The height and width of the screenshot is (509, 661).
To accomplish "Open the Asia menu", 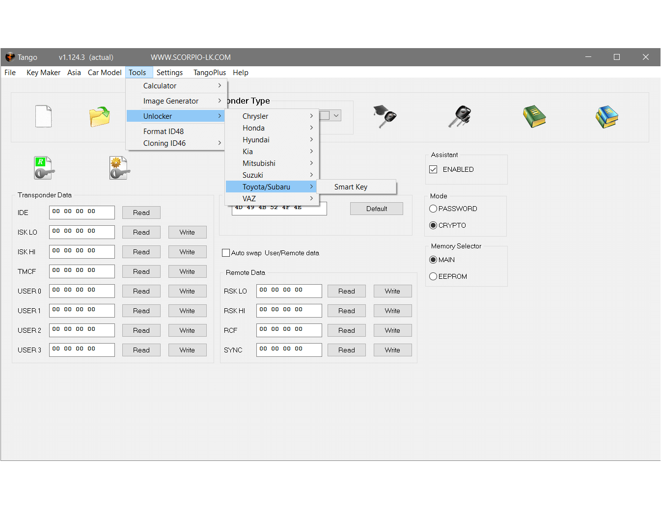I will [74, 72].
